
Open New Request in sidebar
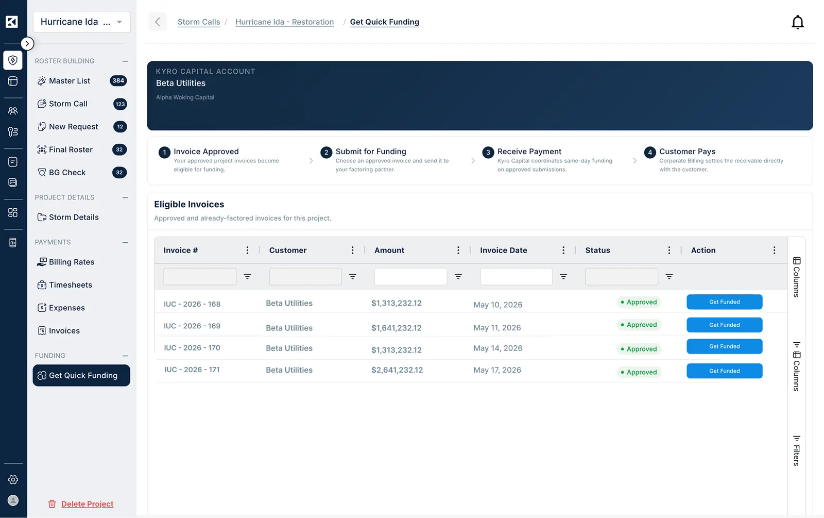click(81, 127)
